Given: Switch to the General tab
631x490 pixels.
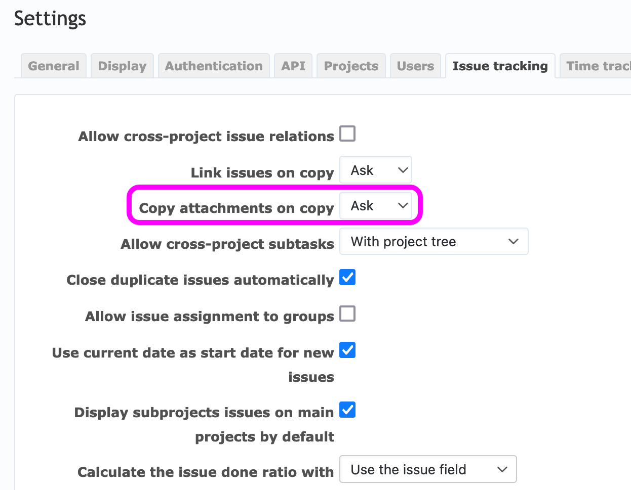Looking at the screenshot, I should coord(54,66).
